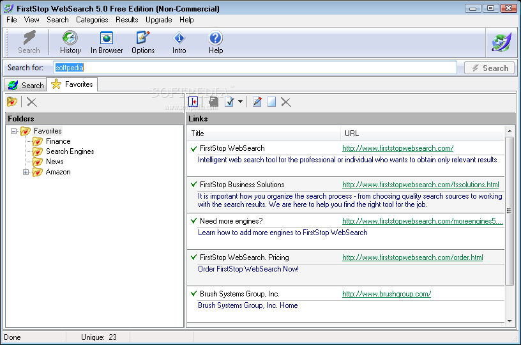Open the brushgroup.com URL link
This screenshot has height=345, width=521.
(386, 294)
